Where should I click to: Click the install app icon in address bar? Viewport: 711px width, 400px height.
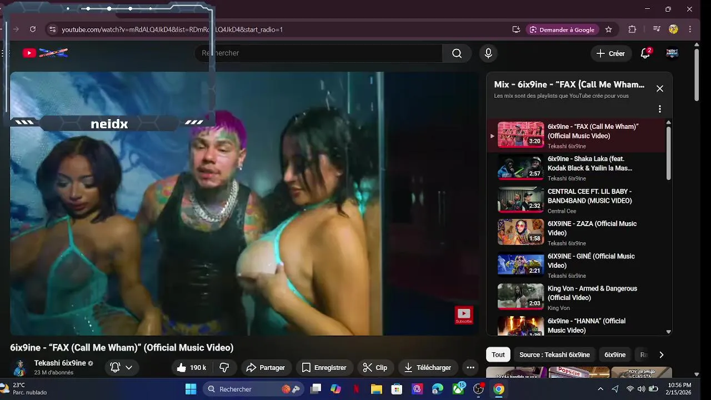(x=516, y=29)
